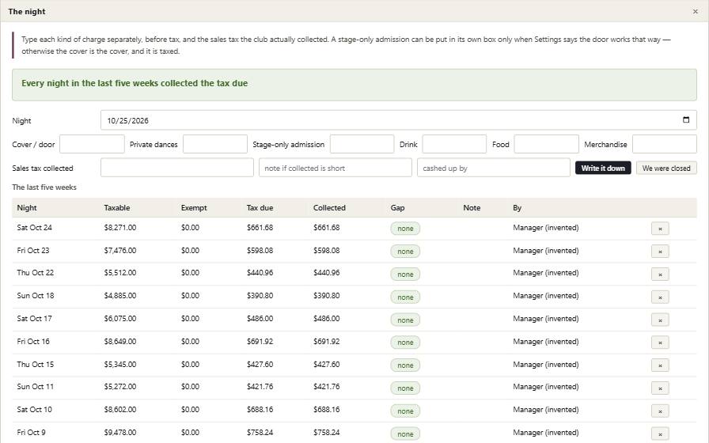Click the $5,272.00 taxable amount
The image size is (709, 443).
pos(119,387)
